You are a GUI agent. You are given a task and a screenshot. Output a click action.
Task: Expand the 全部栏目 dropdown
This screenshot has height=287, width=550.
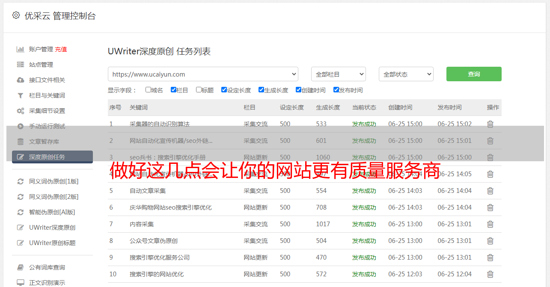coord(338,74)
